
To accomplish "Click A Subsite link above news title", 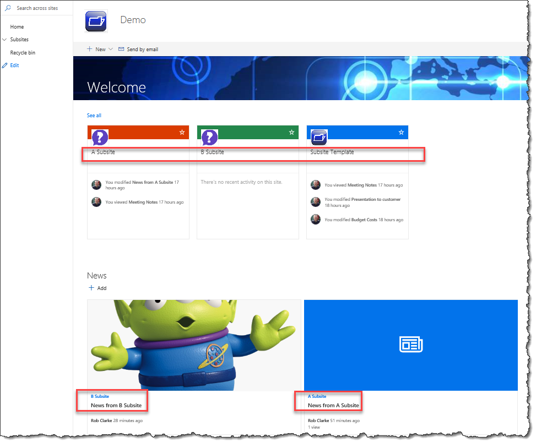I will point(317,396).
